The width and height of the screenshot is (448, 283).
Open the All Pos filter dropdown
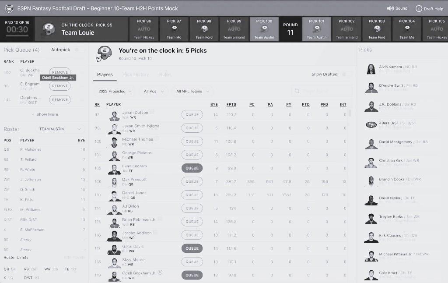pyautogui.click(x=154, y=91)
